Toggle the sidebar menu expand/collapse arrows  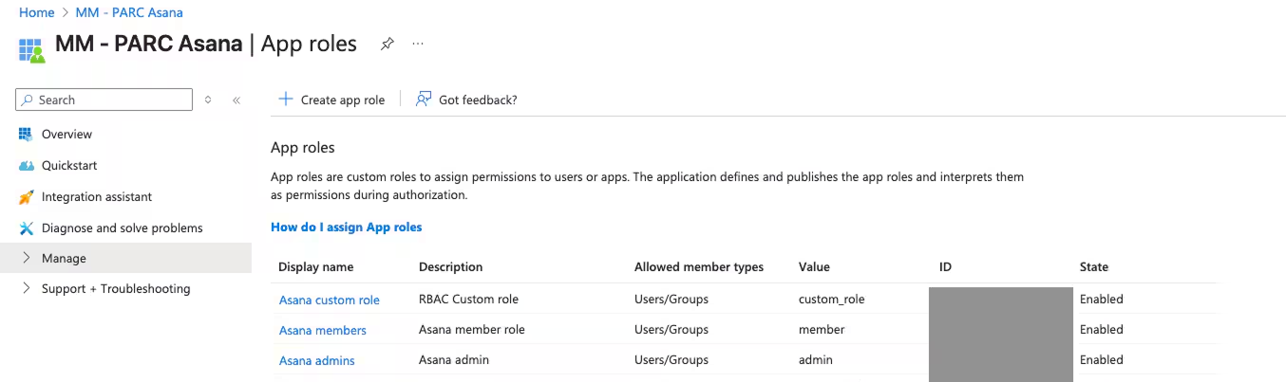(208, 100)
